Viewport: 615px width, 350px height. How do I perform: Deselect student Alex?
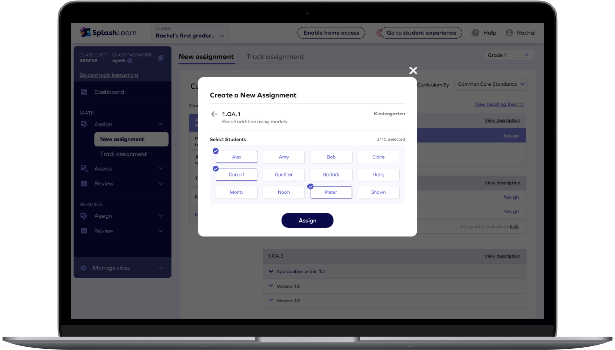tap(236, 157)
